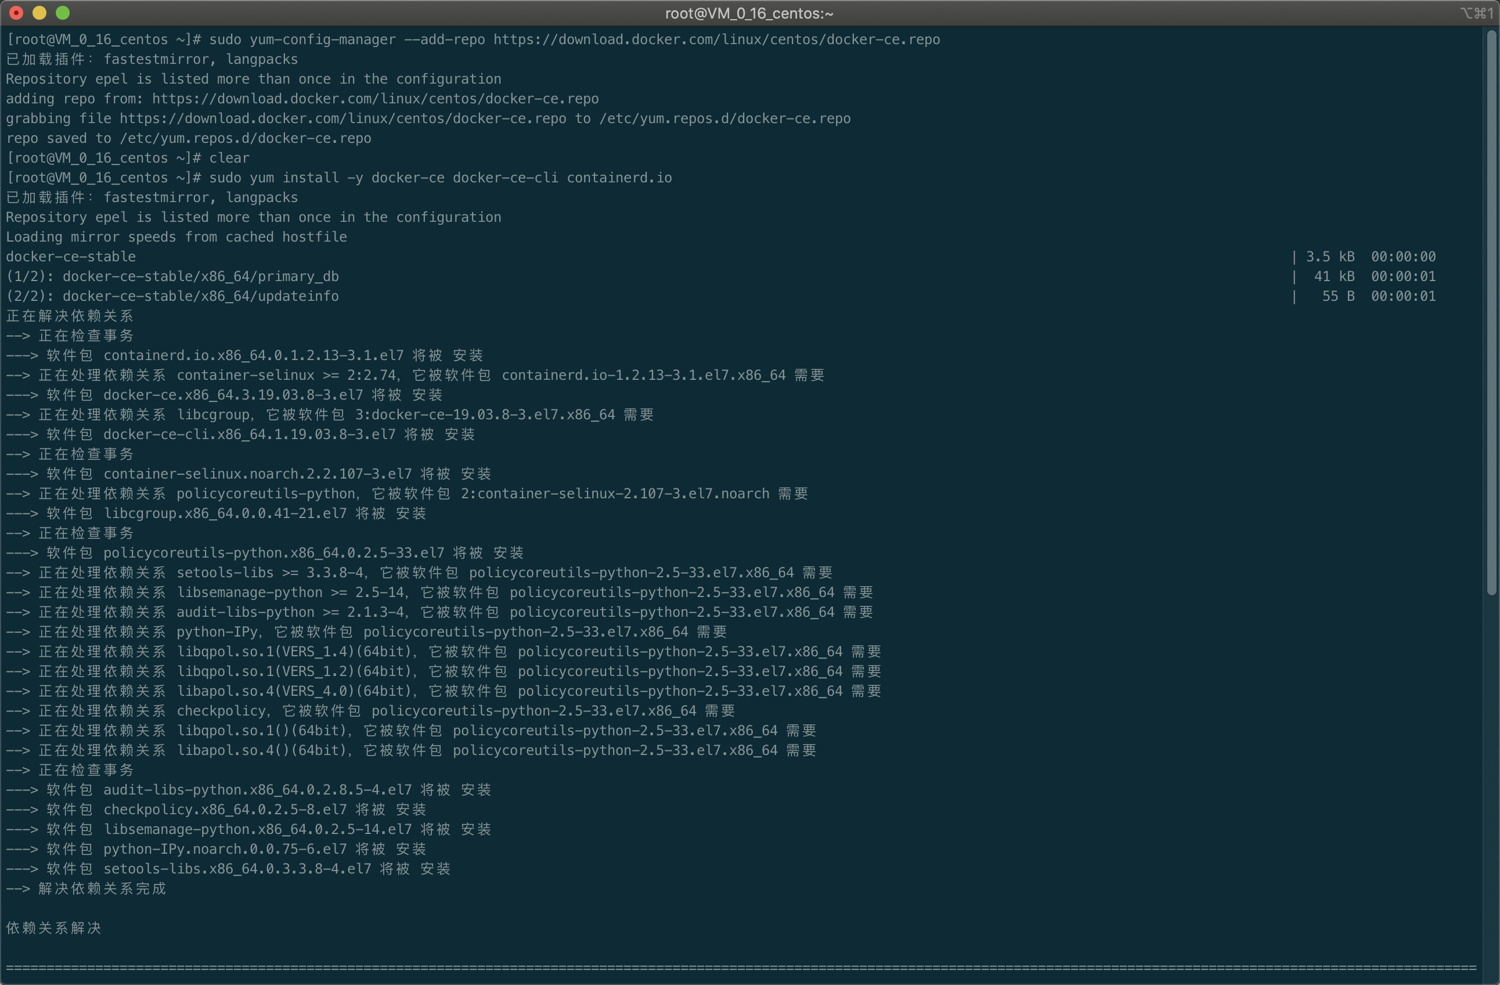
Task: Click the scrollbar track below the thumb
Action: (x=1491, y=788)
